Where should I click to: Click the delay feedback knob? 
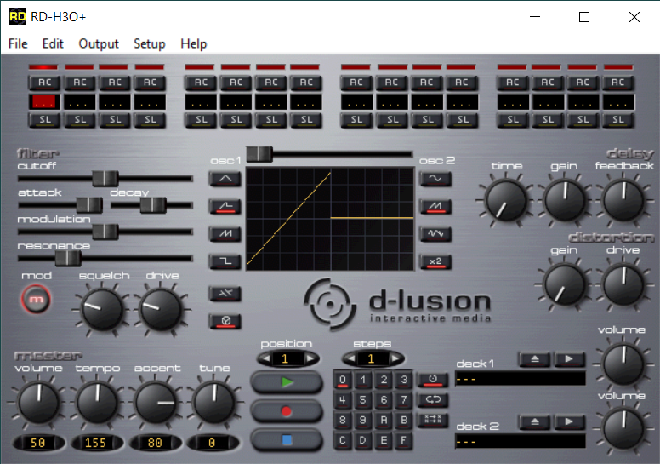623,201
